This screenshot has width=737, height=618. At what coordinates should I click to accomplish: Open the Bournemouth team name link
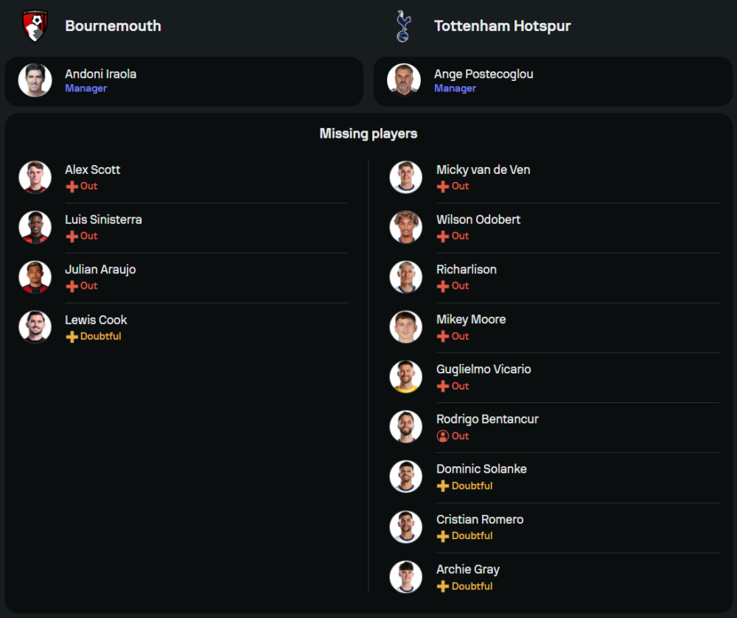tap(113, 26)
